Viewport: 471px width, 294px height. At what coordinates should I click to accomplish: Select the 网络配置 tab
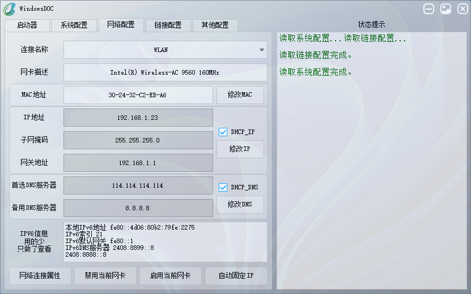point(121,25)
